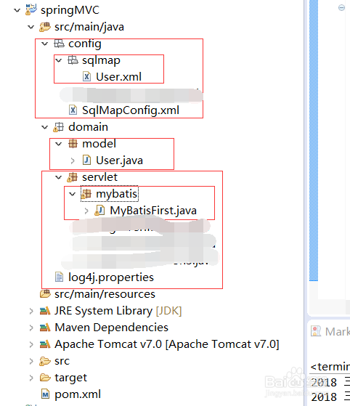The image size is (350, 406).
Task: Click the Apache Tomcat library icon
Action: pos(45,344)
